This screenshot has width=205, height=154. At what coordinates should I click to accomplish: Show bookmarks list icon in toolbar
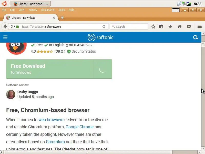point(161,27)
